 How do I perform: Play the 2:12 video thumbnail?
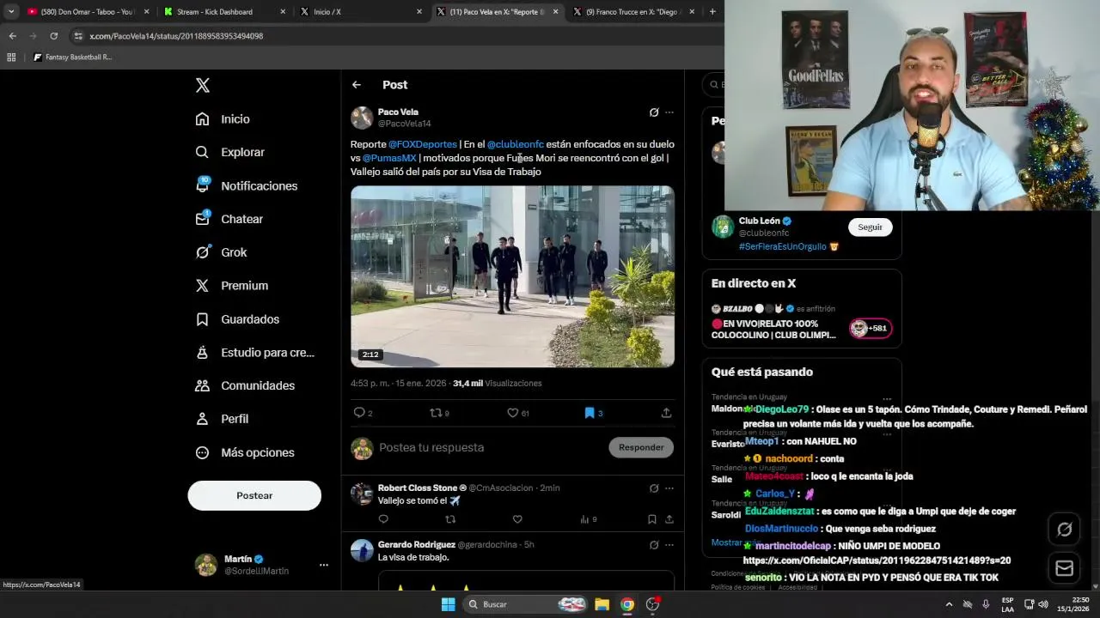pyautogui.click(x=512, y=276)
